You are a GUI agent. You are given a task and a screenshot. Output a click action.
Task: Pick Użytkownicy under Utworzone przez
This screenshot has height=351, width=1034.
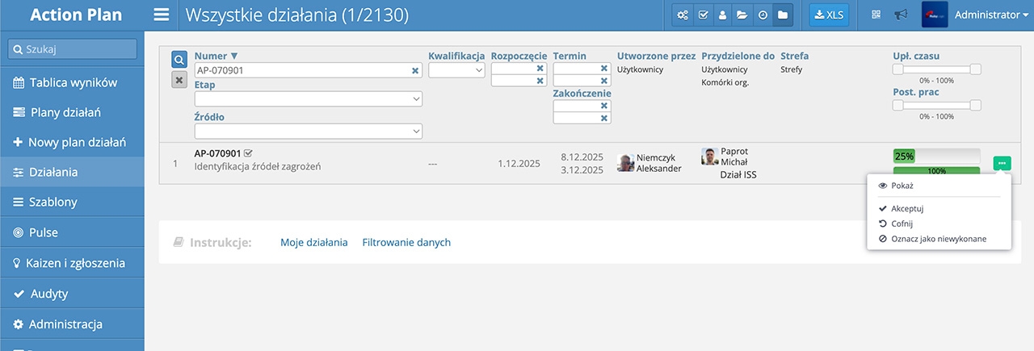640,69
